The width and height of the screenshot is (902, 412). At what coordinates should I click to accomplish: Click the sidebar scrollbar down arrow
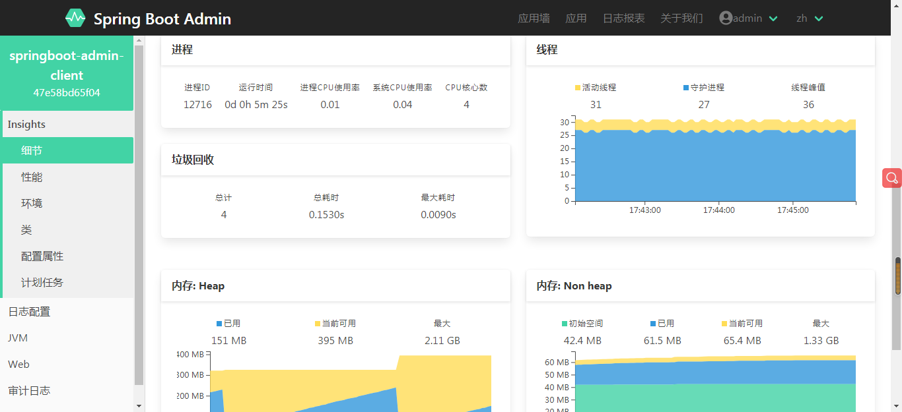tap(139, 405)
